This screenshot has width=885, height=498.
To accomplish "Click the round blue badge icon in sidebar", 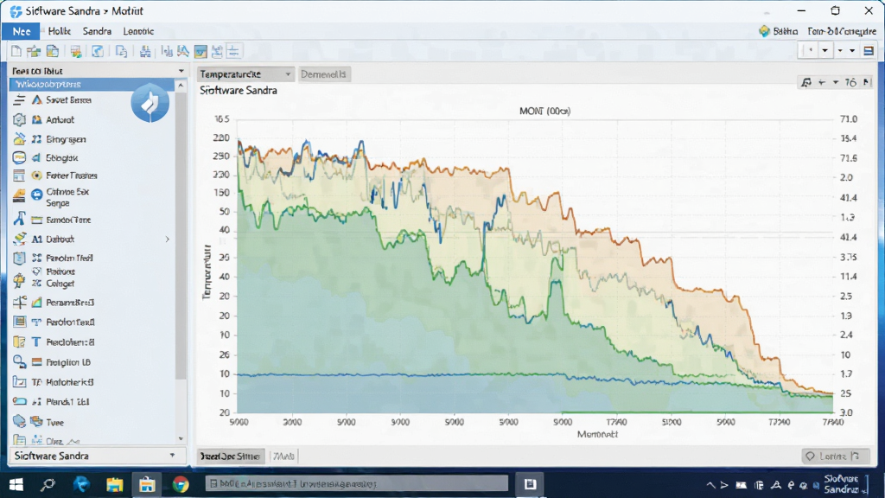I will (150, 103).
